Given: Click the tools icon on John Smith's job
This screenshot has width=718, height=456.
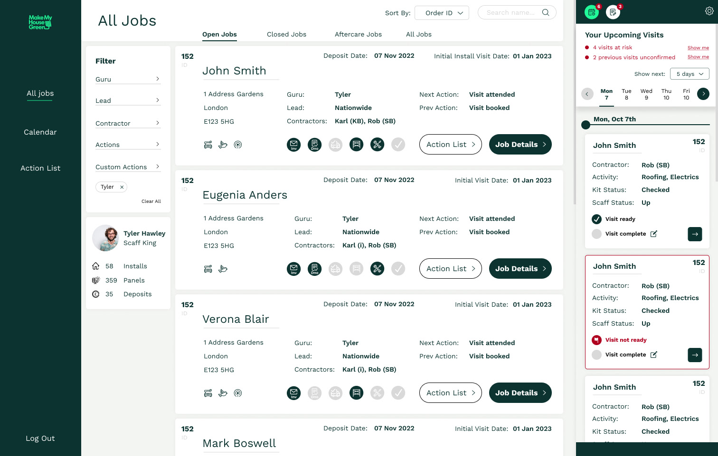Looking at the screenshot, I should click(x=378, y=145).
